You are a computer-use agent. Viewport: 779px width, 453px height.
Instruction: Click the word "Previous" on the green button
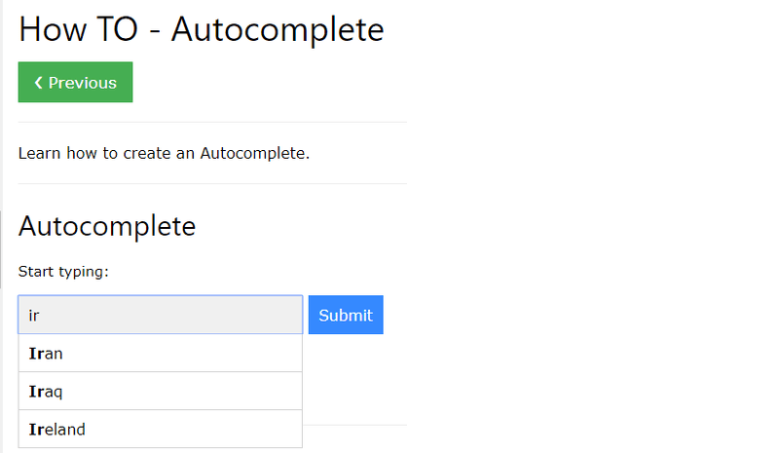[x=83, y=83]
